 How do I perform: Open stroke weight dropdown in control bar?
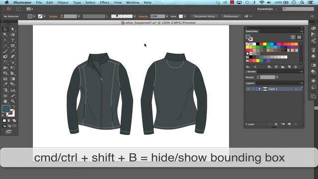tap(79, 16)
